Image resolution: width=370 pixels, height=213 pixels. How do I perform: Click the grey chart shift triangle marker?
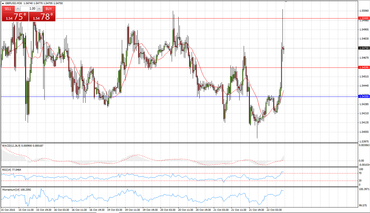tap(286, 2)
